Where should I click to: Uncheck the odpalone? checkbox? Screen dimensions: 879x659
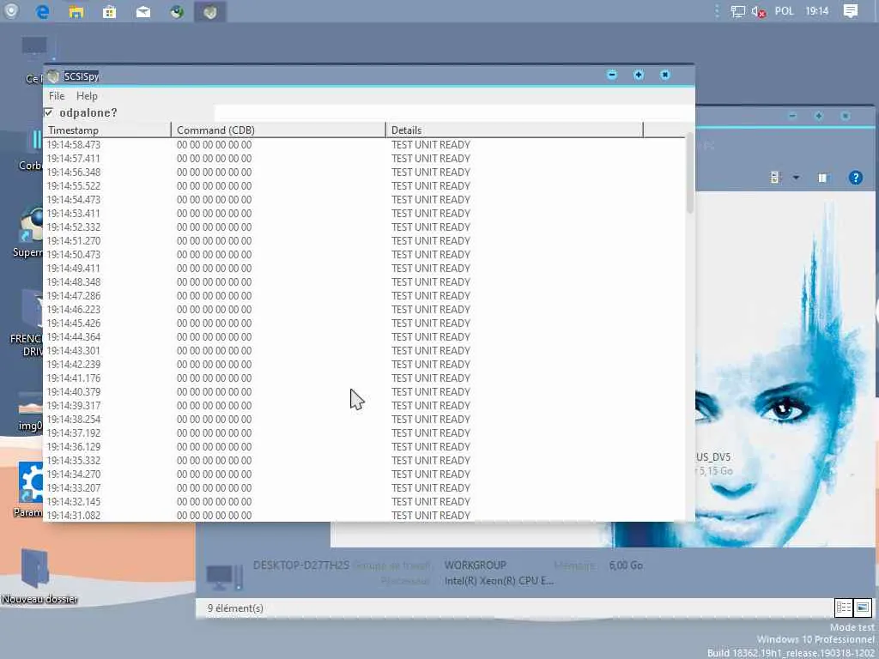click(49, 112)
